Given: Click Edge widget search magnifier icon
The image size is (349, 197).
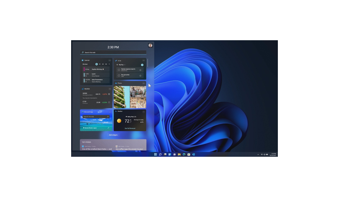Looking at the screenshot, I should pos(108,117).
